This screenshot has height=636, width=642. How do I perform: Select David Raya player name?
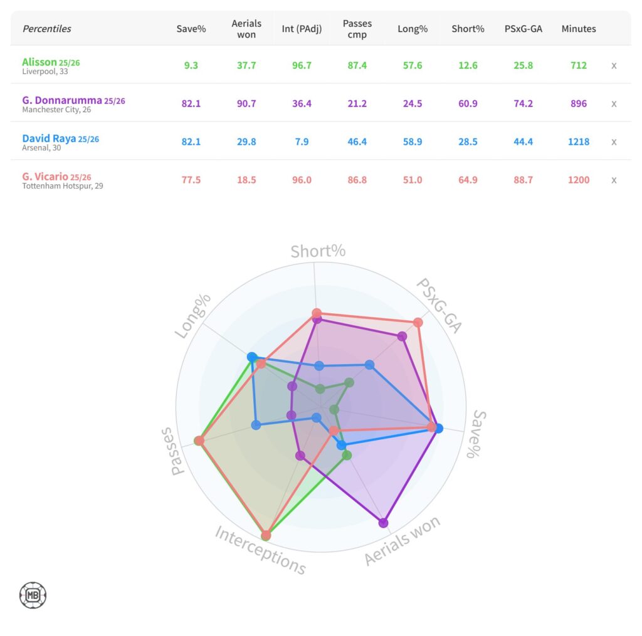click(49, 138)
